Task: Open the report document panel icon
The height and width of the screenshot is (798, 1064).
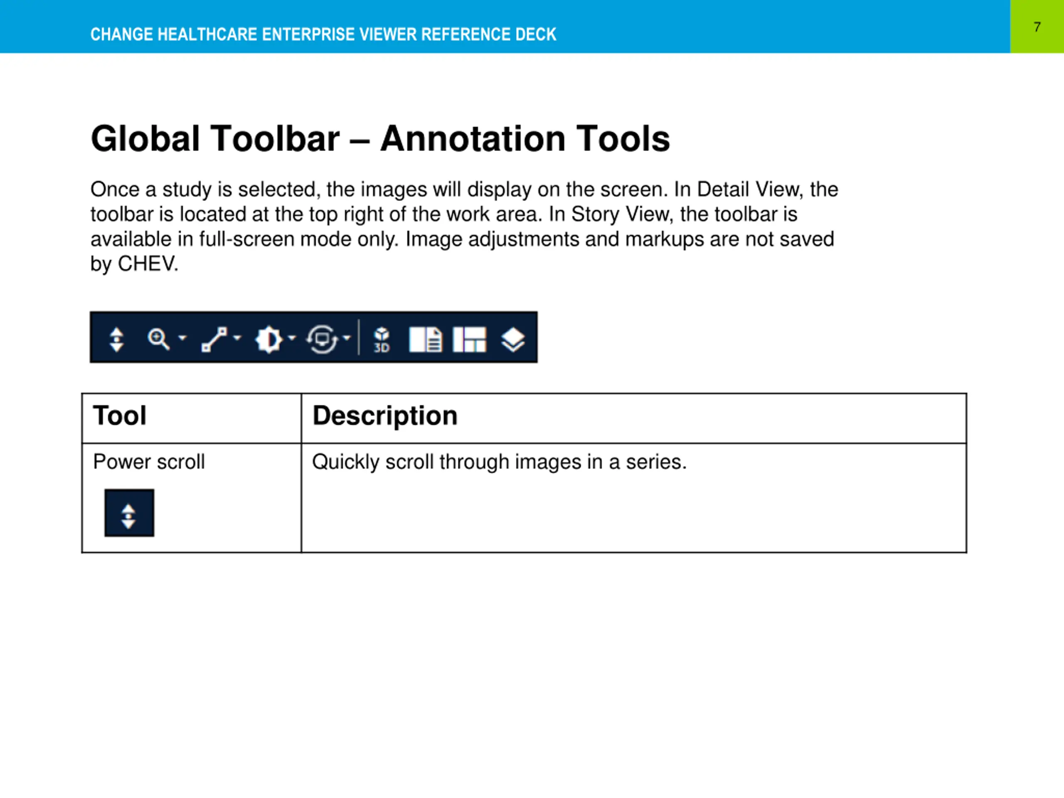Action: pos(425,340)
